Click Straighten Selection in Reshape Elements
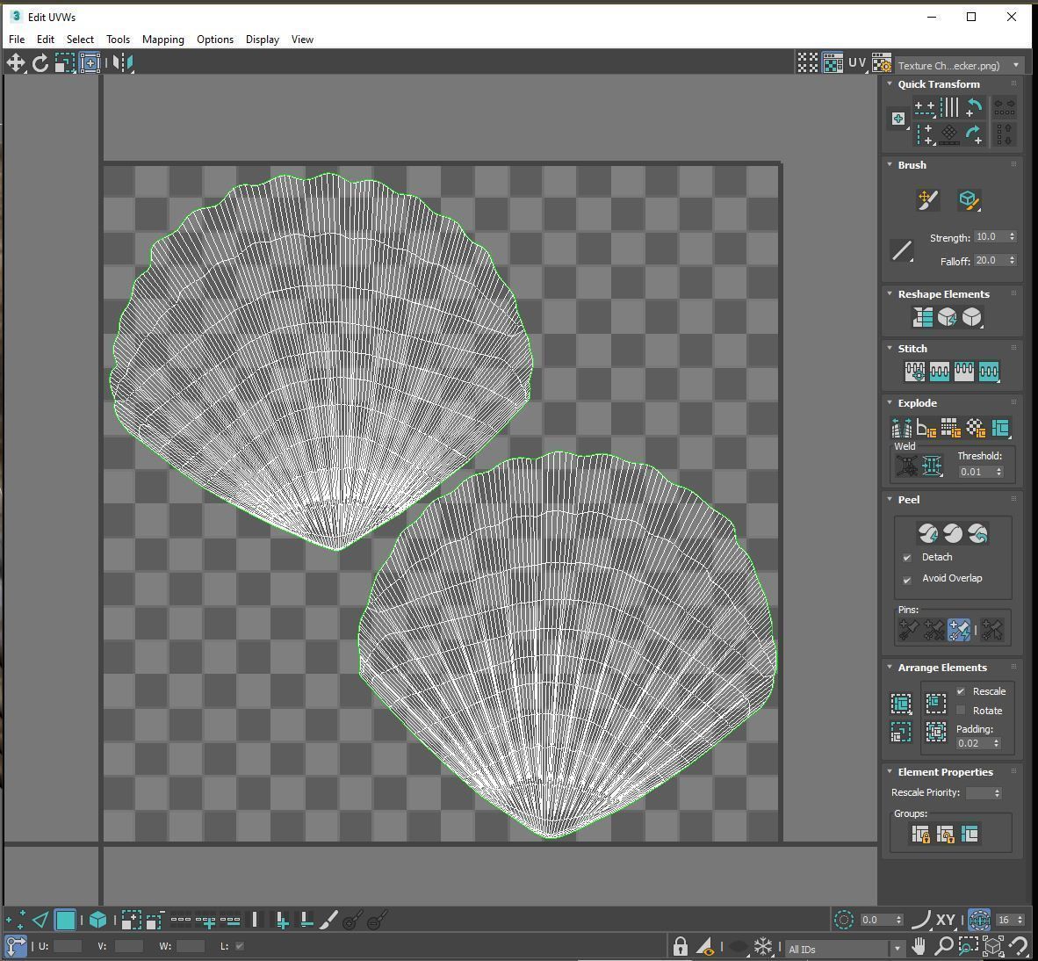1038x961 pixels. 922,317
